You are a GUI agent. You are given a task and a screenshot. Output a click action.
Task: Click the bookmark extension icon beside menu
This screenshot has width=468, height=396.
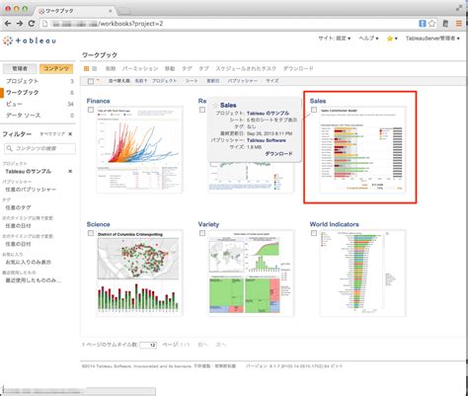click(x=445, y=24)
